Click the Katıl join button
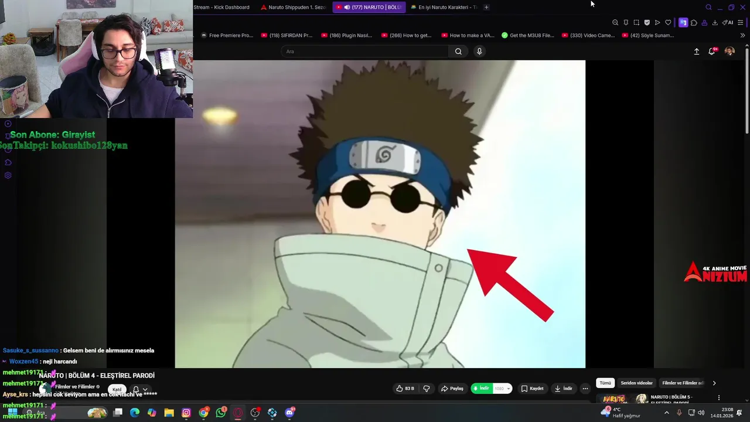The image size is (750, 422). [x=117, y=390]
